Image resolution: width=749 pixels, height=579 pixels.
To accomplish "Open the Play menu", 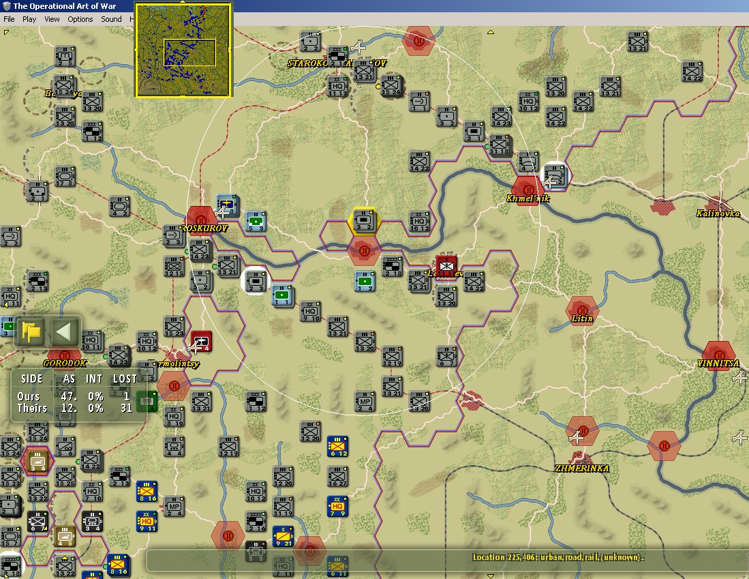I will coord(29,19).
